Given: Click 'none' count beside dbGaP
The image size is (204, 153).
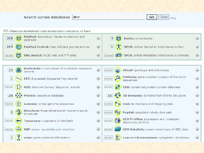Looking at the screenshot, I should point(108,70).
